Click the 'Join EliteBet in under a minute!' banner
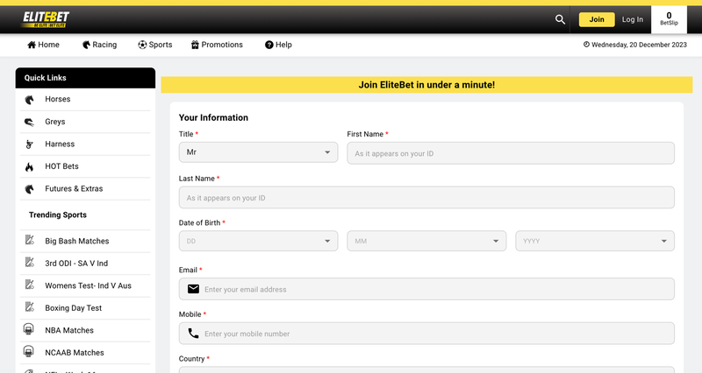Image resolution: width=702 pixels, height=373 pixels. click(x=426, y=85)
